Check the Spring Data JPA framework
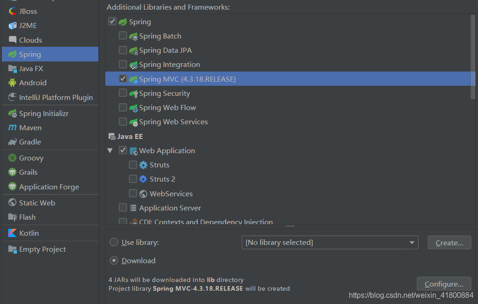Image resolution: width=478 pixels, height=304 pixels. pos(123,50)
